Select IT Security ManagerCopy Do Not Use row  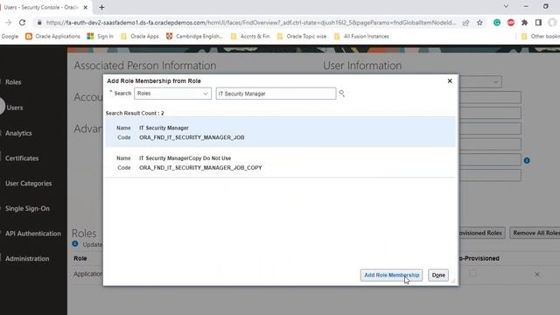pyautogui.click(x=280, y=163)
